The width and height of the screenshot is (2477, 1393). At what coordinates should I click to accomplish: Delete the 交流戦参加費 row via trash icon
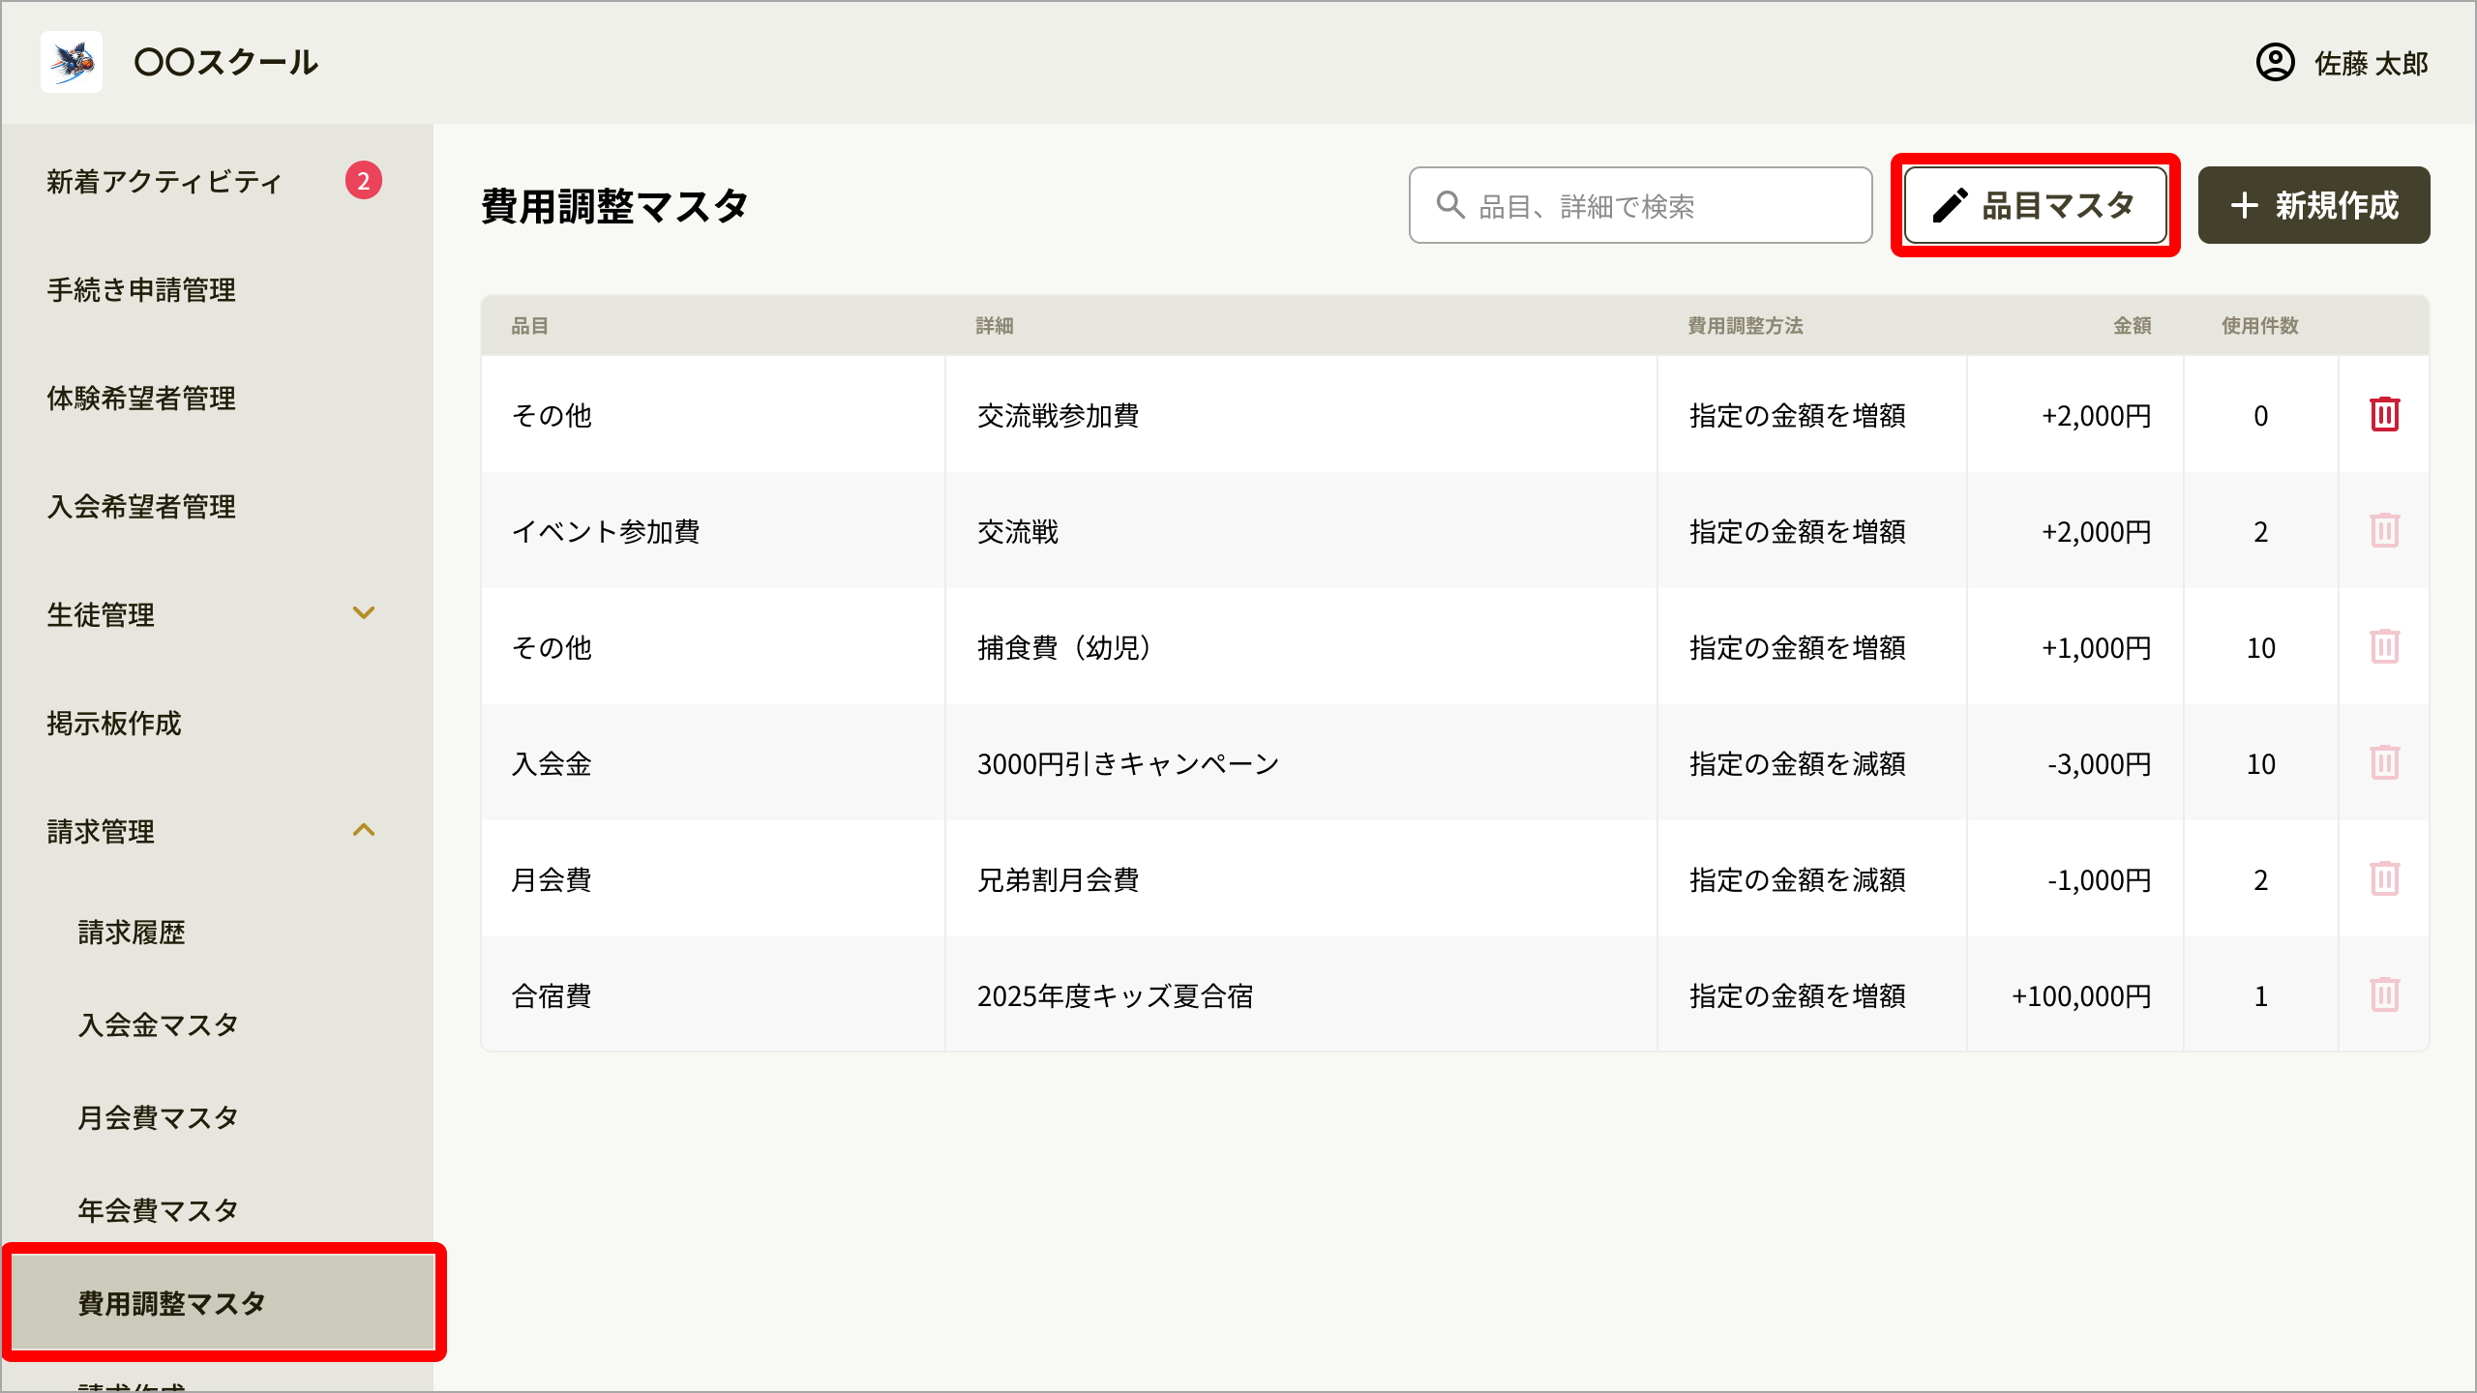click(2384, 414)
